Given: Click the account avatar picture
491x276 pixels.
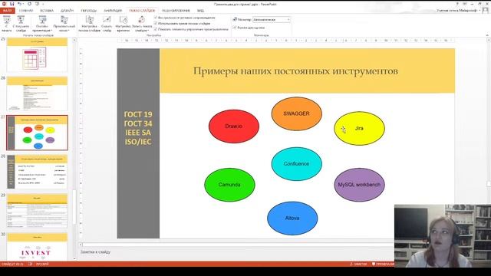Looking at the screenshot, I should (486, 10).
